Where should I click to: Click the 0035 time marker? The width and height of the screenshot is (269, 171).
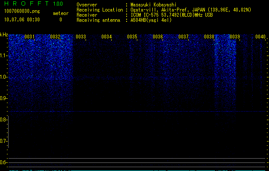point(132,37)
